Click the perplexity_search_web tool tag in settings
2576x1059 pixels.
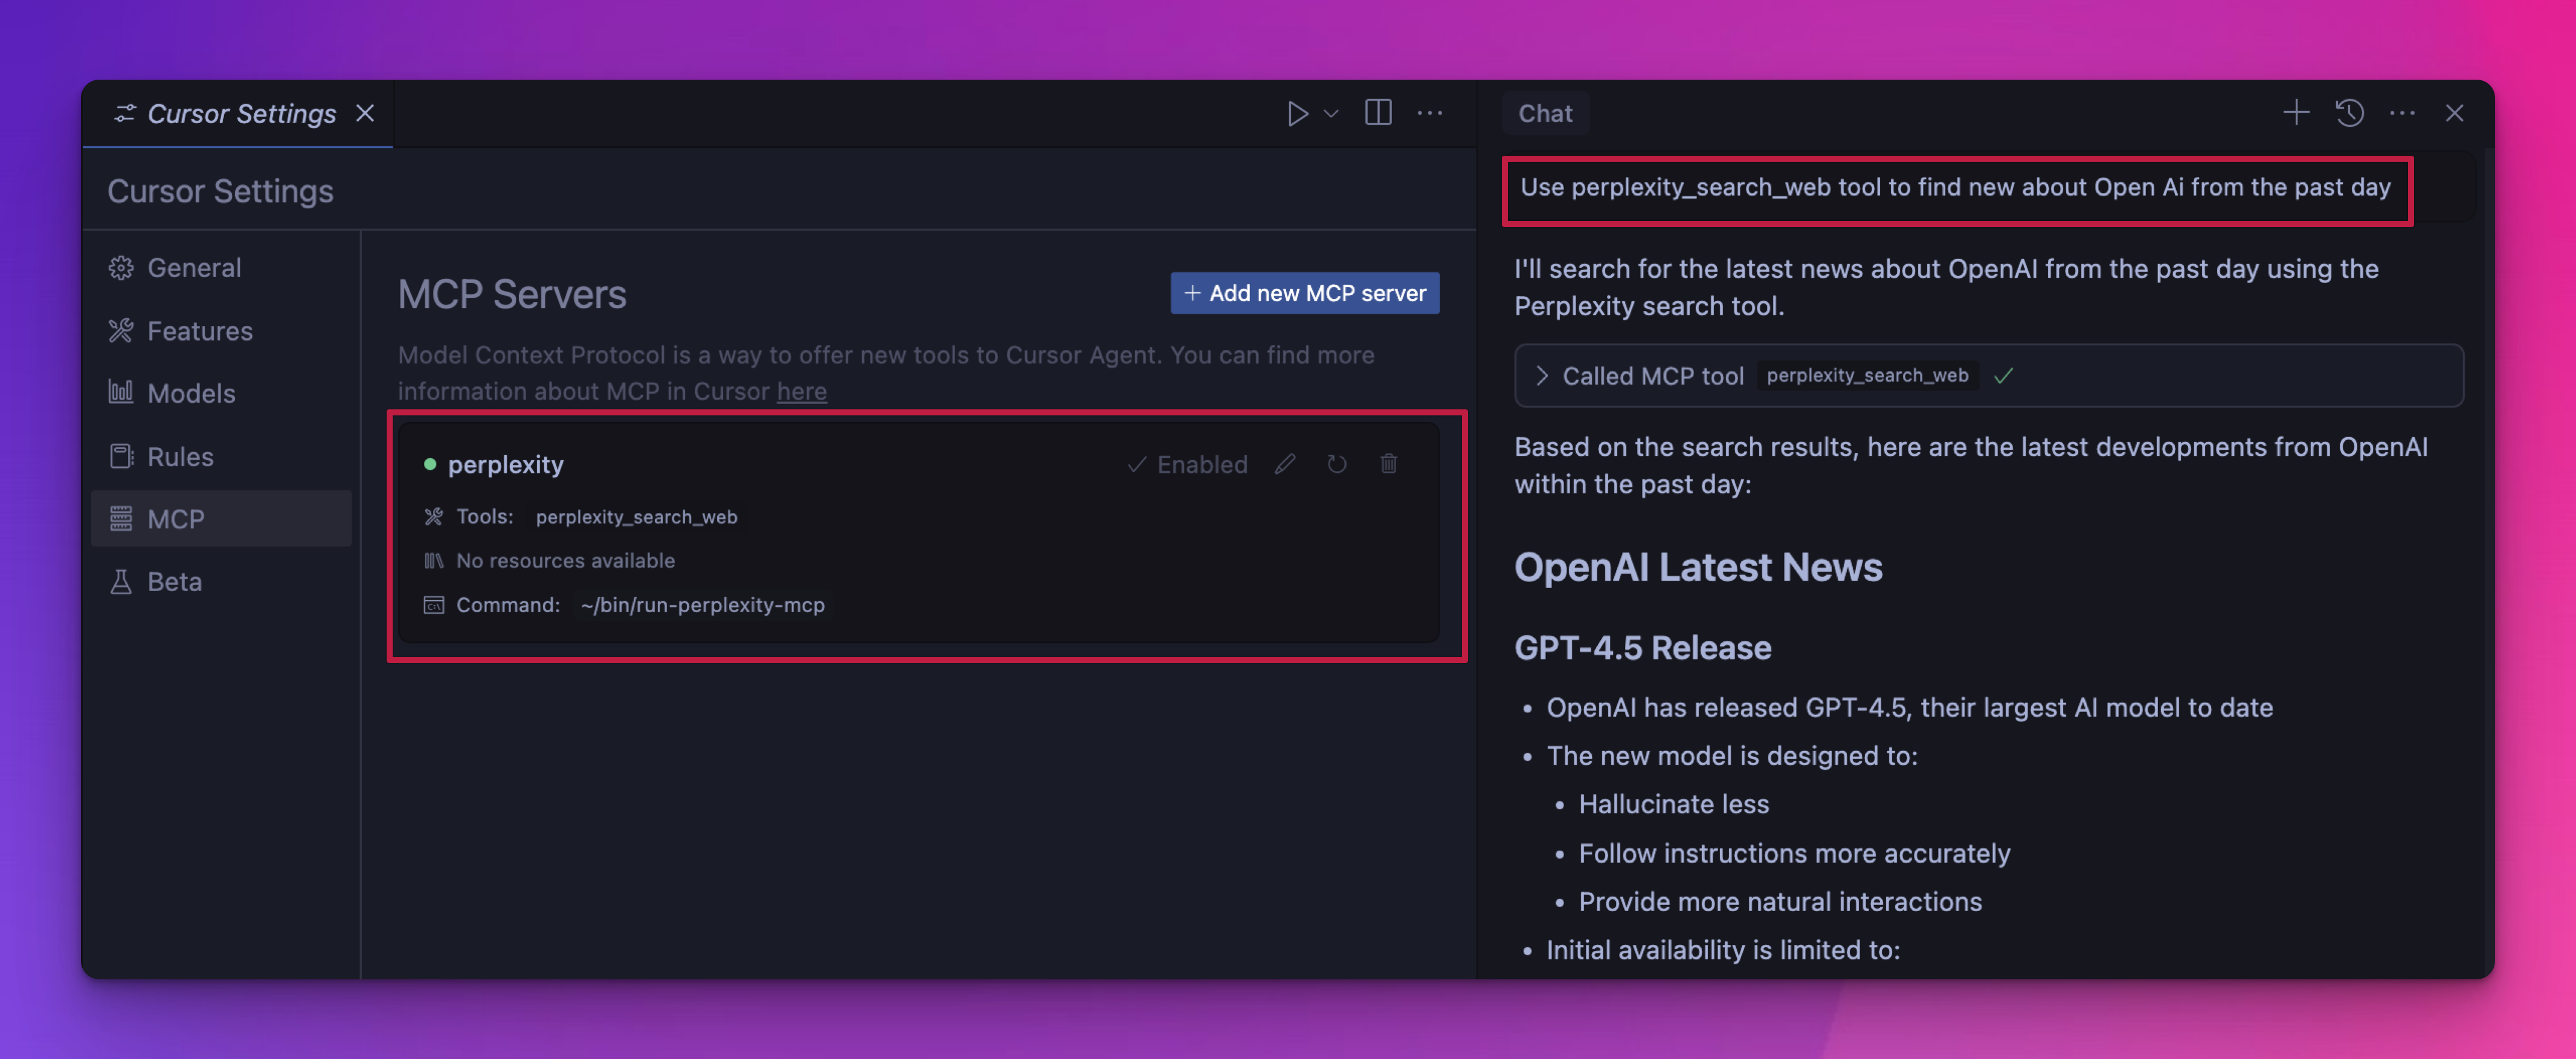[x=636, y=517]
